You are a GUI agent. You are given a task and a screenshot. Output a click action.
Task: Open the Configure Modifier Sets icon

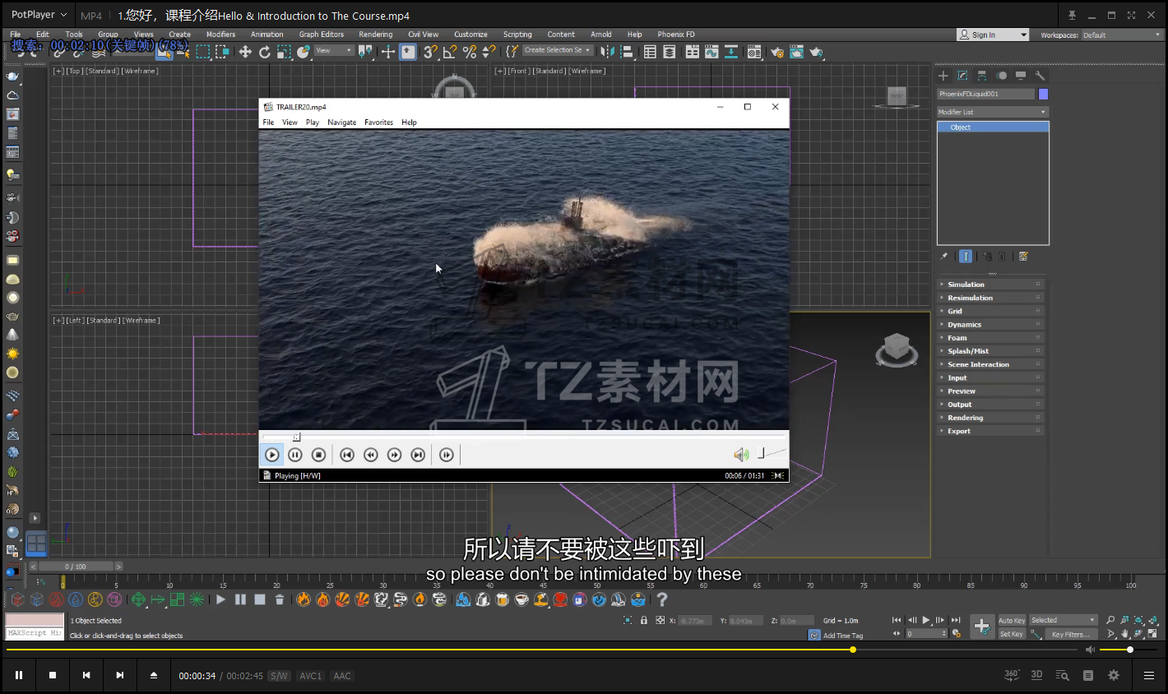(x=1023, y=257)
